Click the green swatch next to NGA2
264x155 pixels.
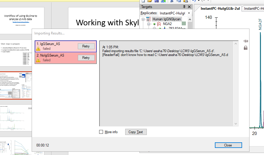[x=183, y=24]
